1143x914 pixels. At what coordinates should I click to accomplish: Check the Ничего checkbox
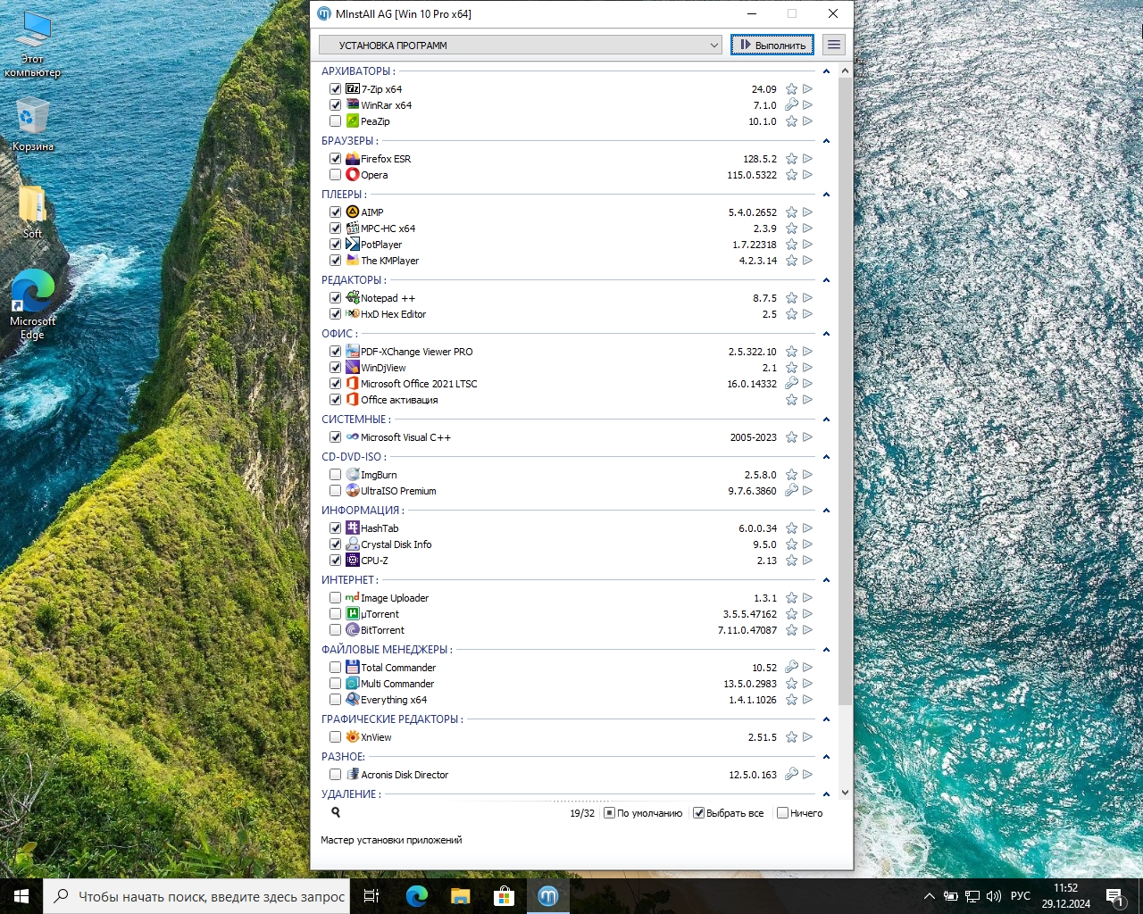pos(782,813)
